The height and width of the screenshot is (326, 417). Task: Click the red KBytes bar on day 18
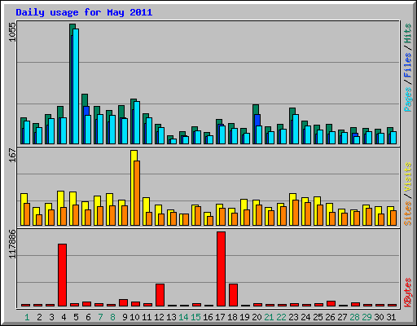pyautogui.click(x=233, y=295)
